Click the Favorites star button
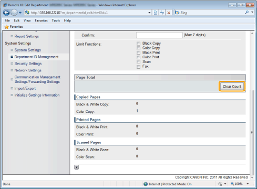The image size is (257, 189). click(14, 27)
